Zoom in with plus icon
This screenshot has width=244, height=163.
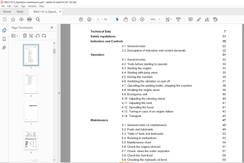(x=142, y=20)
